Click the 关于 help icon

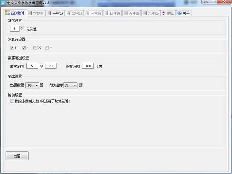(180, 13)
